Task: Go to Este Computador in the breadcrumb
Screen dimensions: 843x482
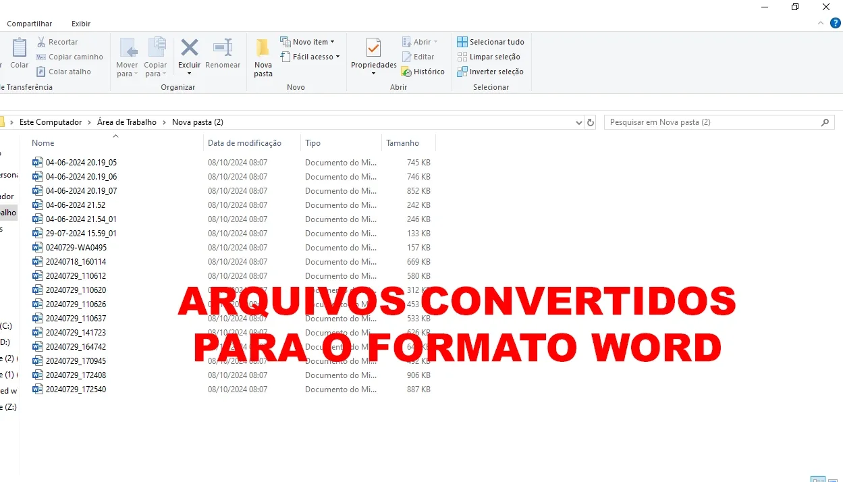Action: (51, 122)
